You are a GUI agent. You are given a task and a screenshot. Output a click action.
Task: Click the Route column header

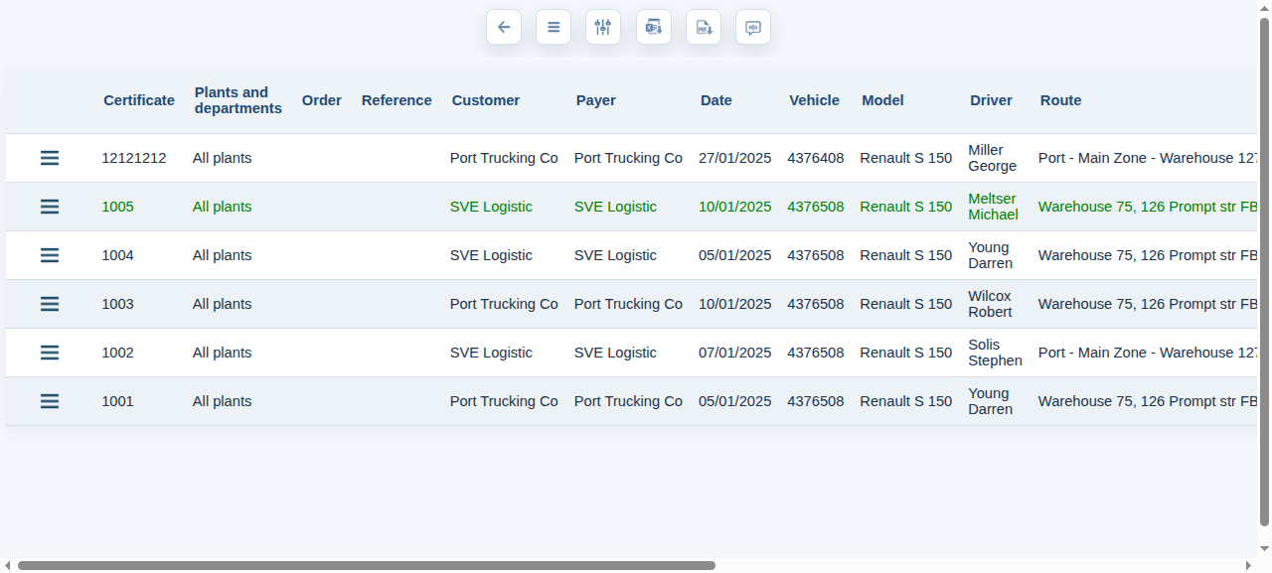coord(1061,100)
